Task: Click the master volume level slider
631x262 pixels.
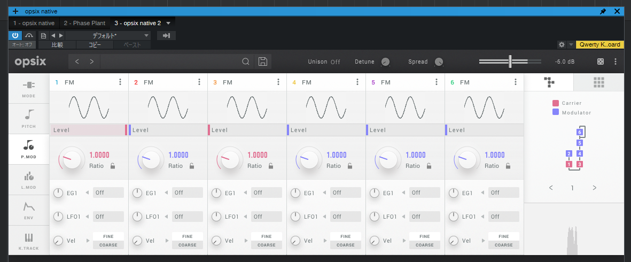Action: click(510, 61)
